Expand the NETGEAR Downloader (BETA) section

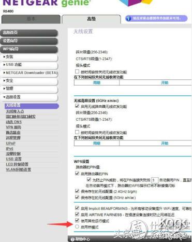click(29, 73)
